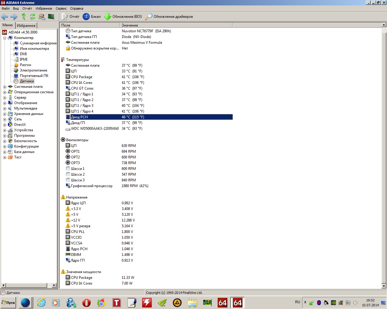Open the Internet Explorer taskbar icon
The height and width of the screenshot is (309, 387).
tap(41, 303)
